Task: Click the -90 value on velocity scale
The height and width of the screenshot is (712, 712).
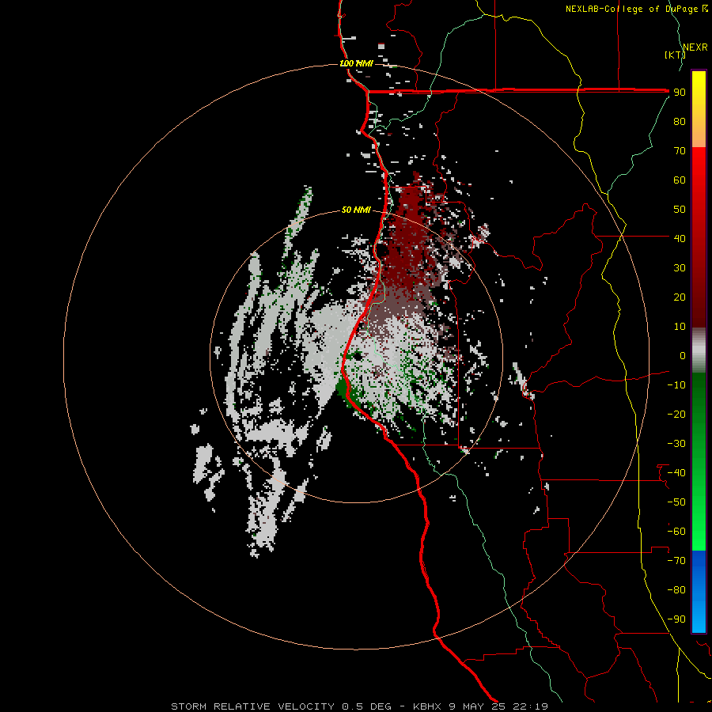Action: pyautogui.click(x=676, y=619)
